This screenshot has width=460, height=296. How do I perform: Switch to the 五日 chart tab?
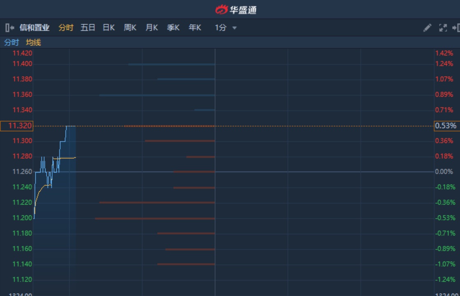(88, 28)
